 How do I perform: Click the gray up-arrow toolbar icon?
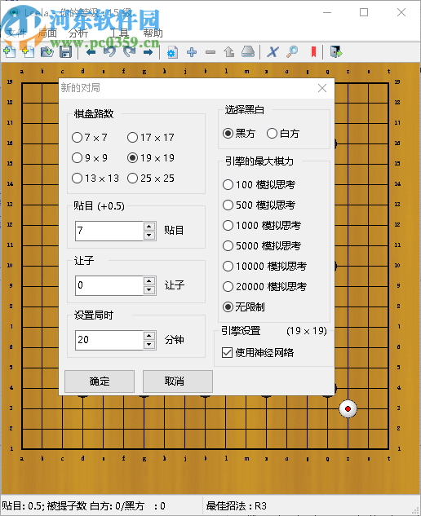[x=229, y=52]
